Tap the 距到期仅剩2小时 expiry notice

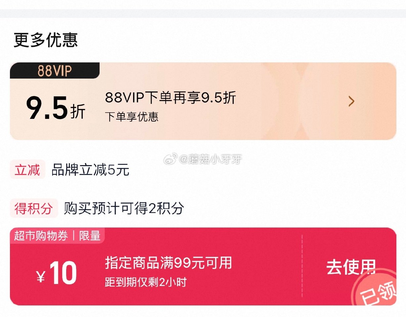[x=146, y=282]
